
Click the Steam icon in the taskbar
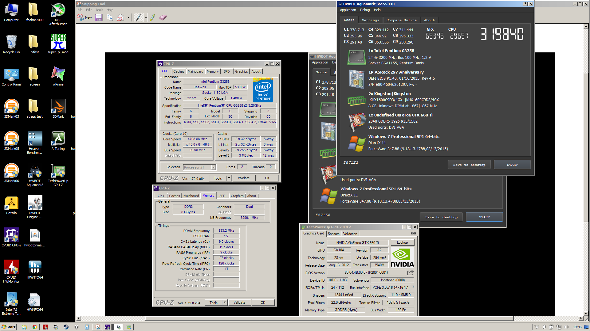tap(66, 327)
